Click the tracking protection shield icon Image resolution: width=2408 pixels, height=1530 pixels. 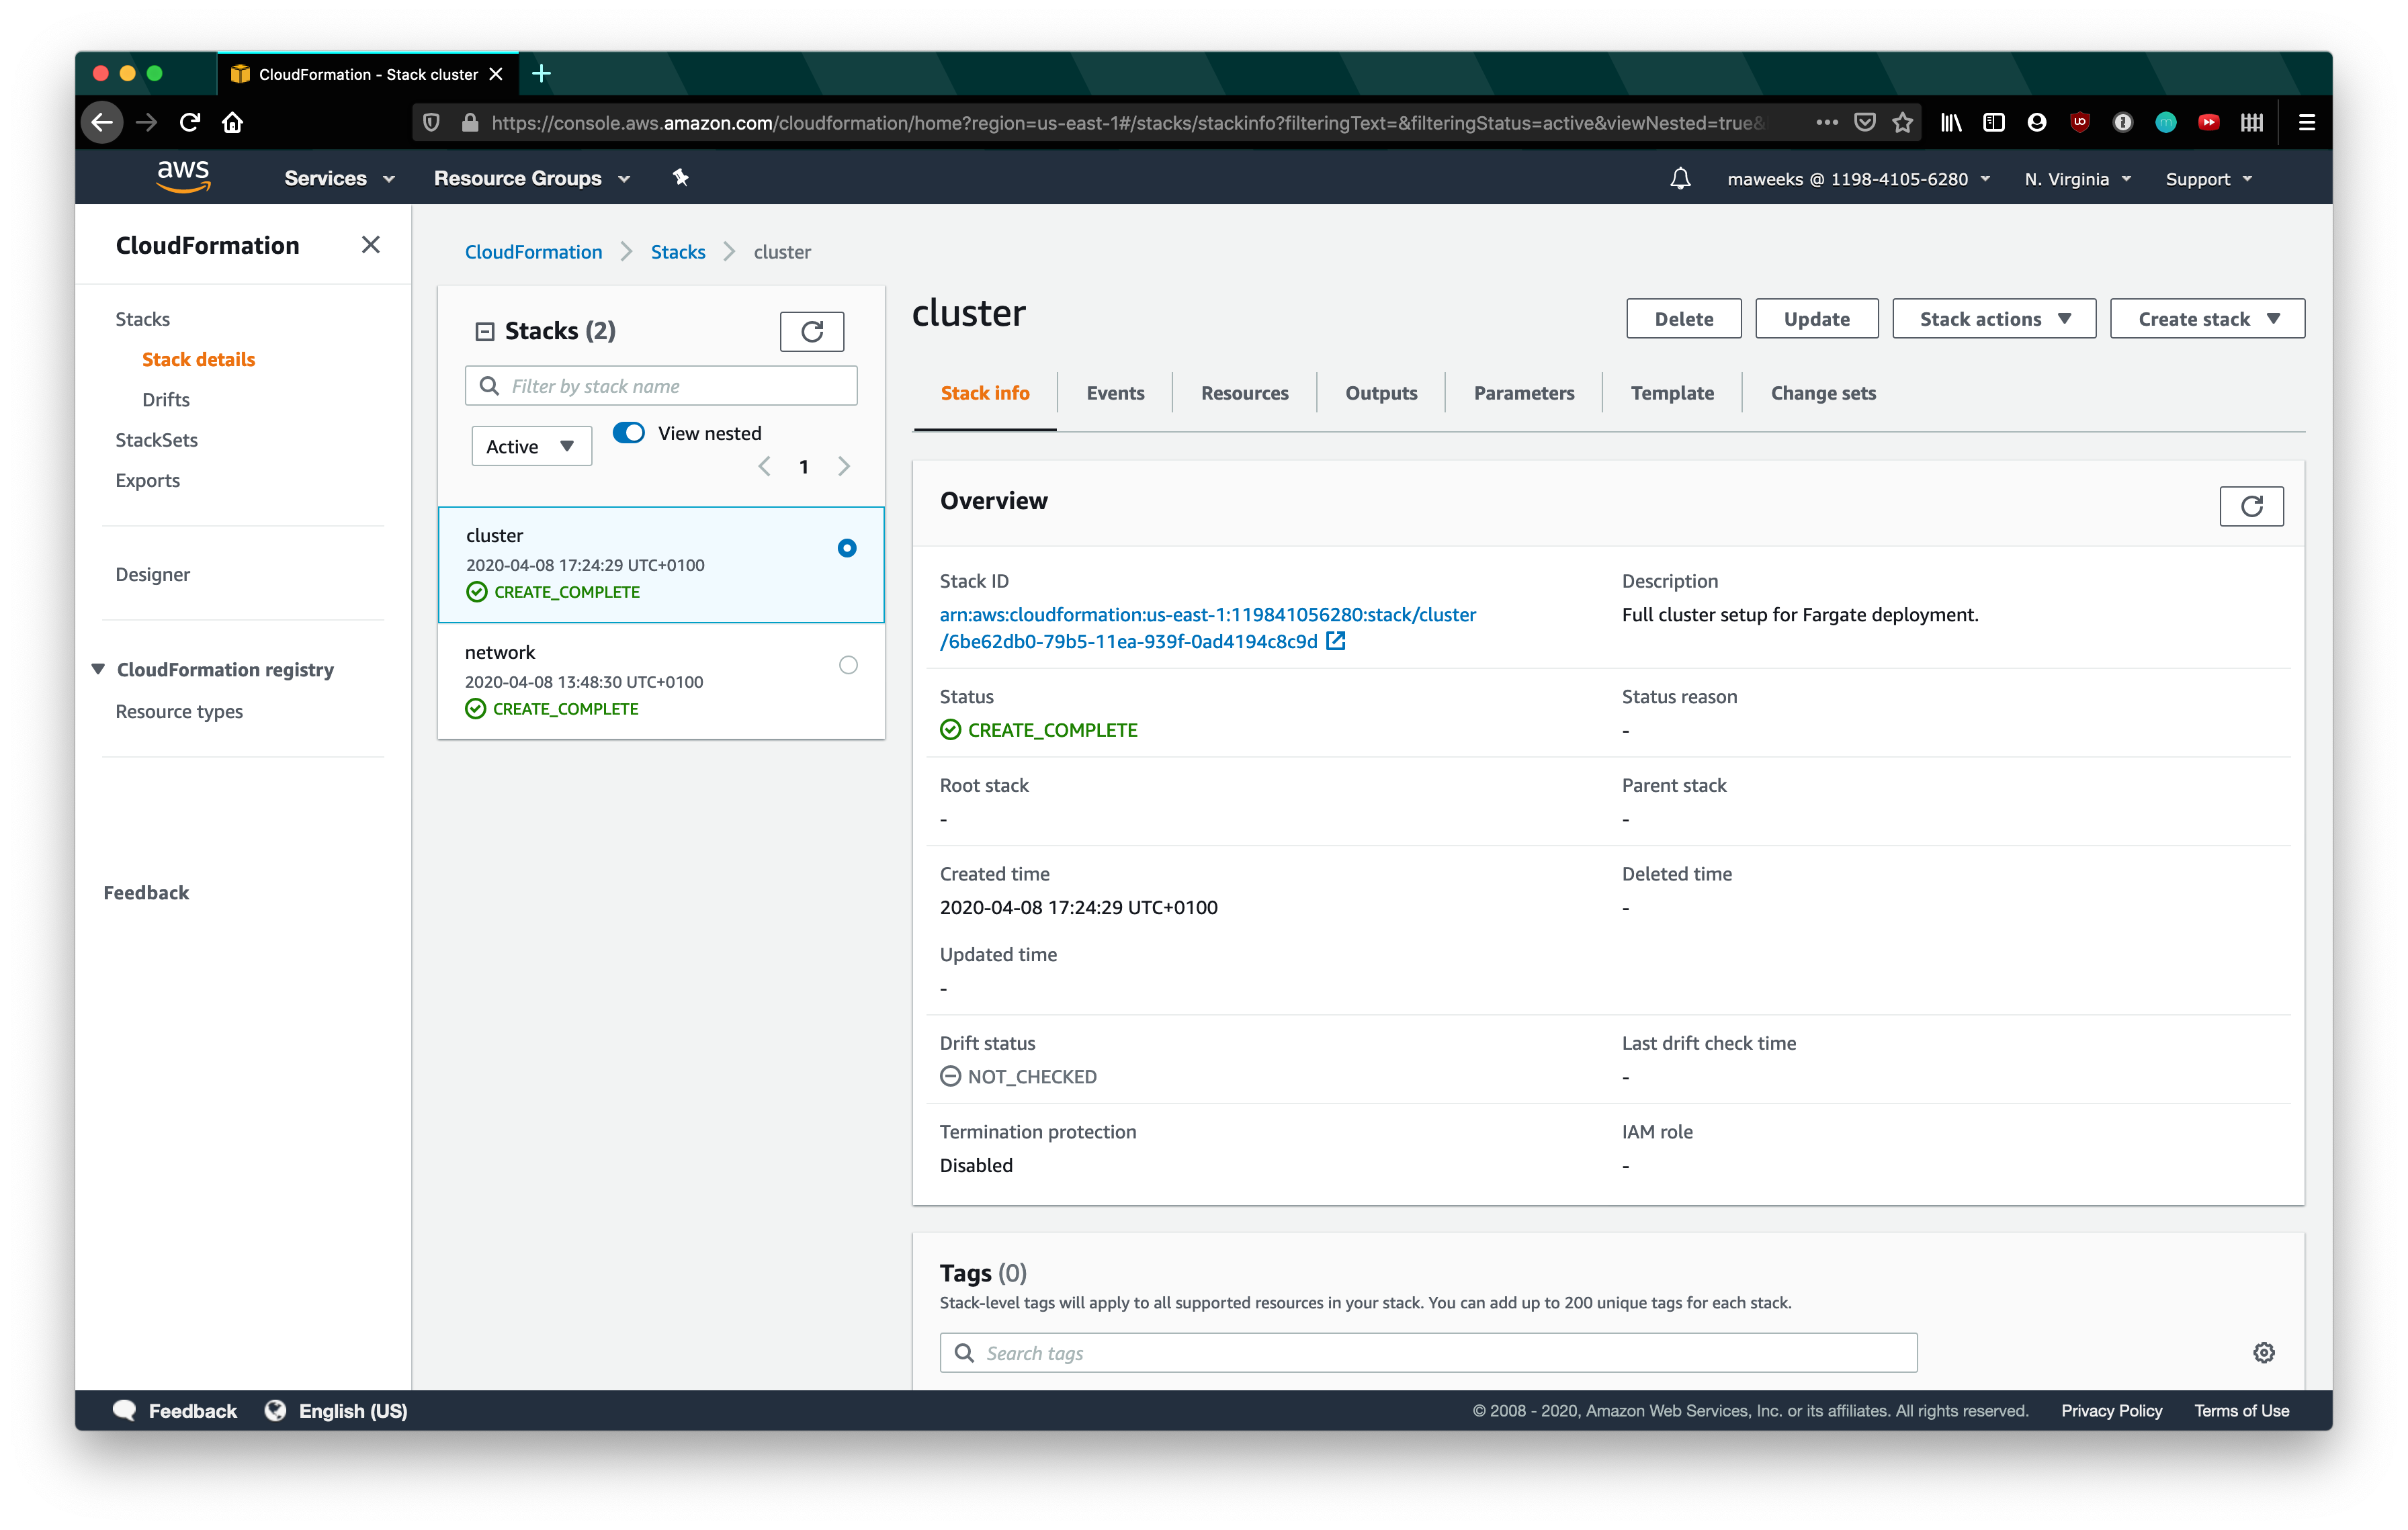click(431, 123)
